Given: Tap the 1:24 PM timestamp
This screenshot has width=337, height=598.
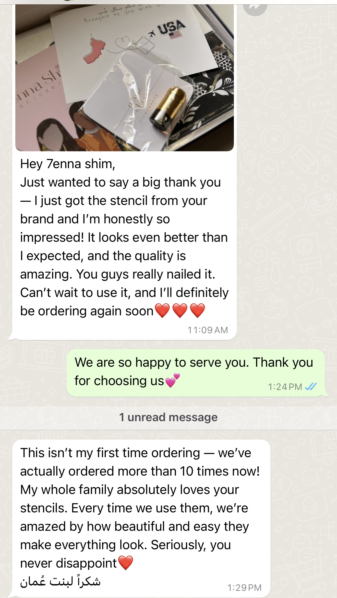Looking at the screenshot, I should coord(285,387).
